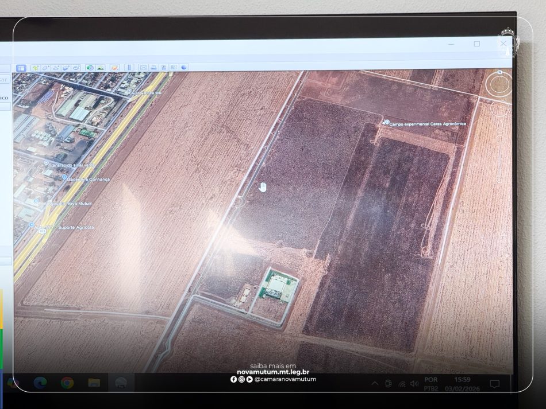
Task: Click the Print toolbar icon
Action: click(x=153, y=68)
